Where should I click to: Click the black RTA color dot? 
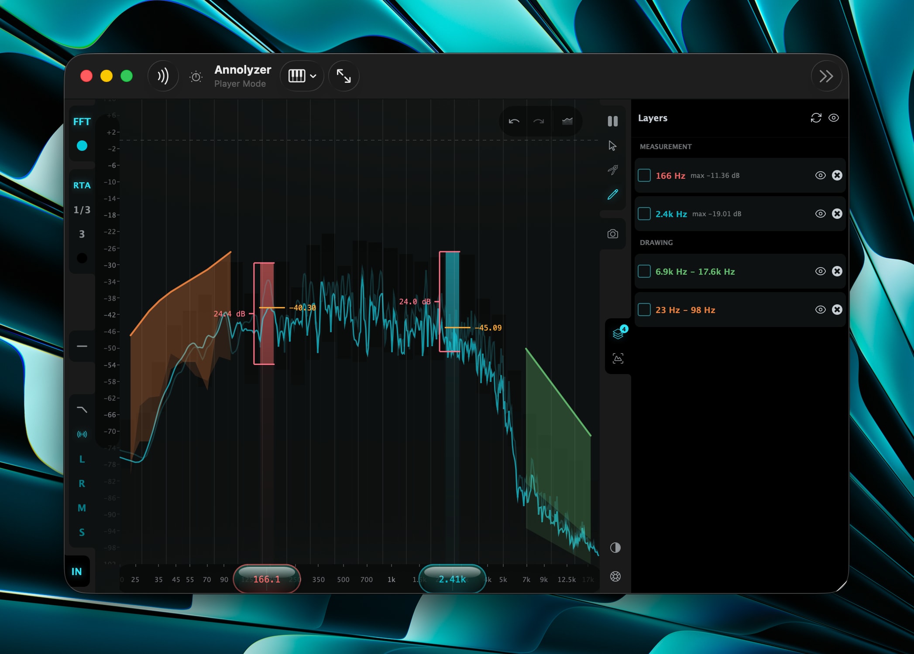[x=82, y=258]
